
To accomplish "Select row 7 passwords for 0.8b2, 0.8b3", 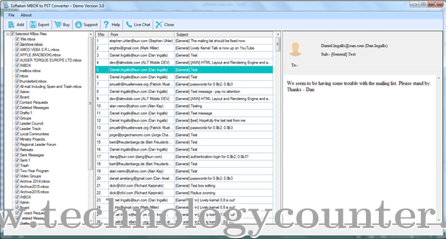I will [x=184, y=84].
